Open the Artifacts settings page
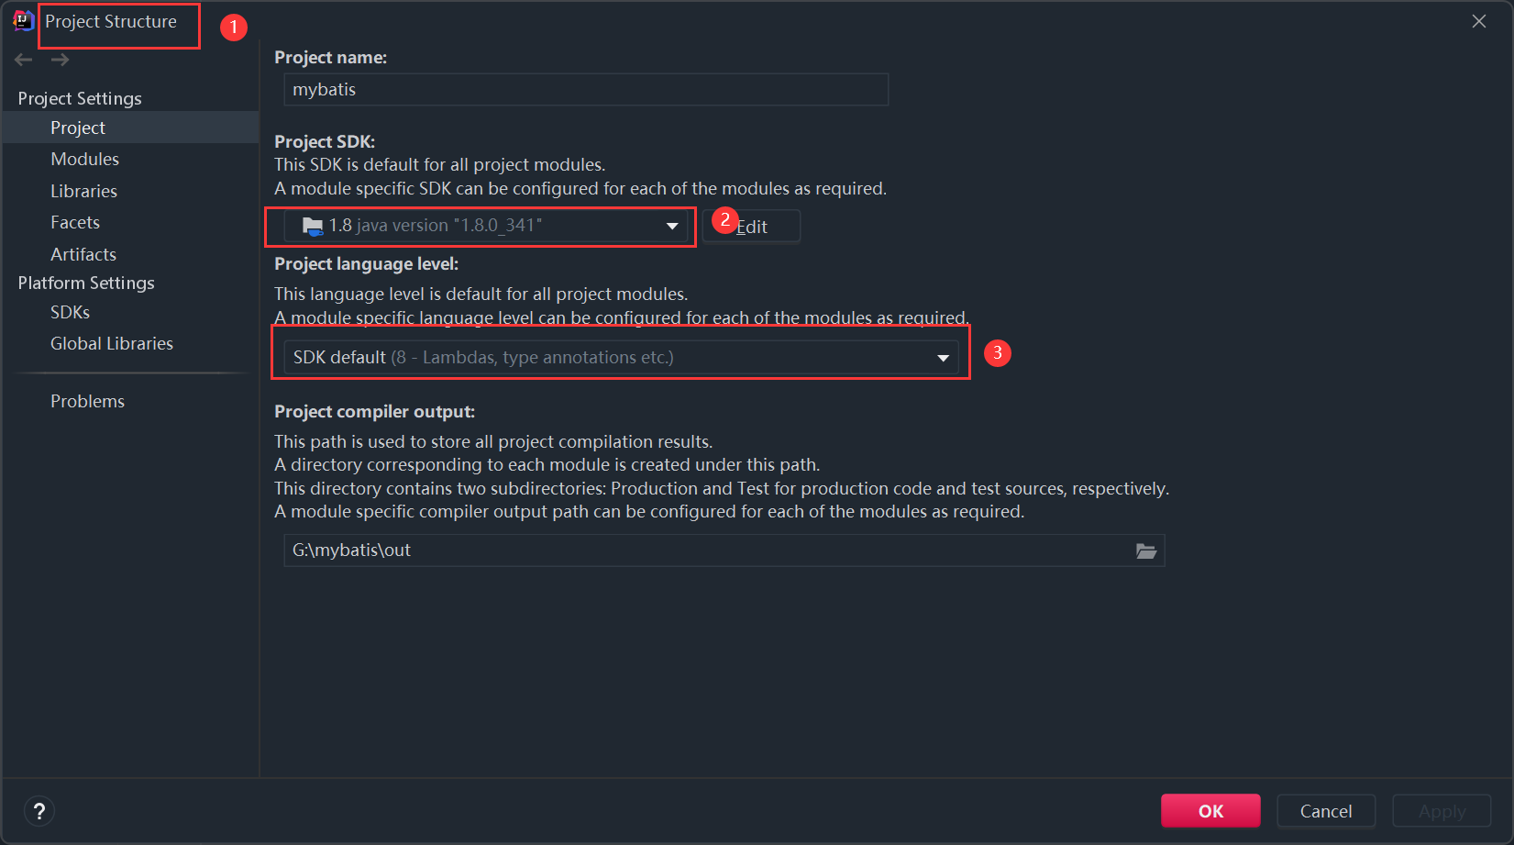This screenshot has width=1514, height=845. click(x=83, y=254)
